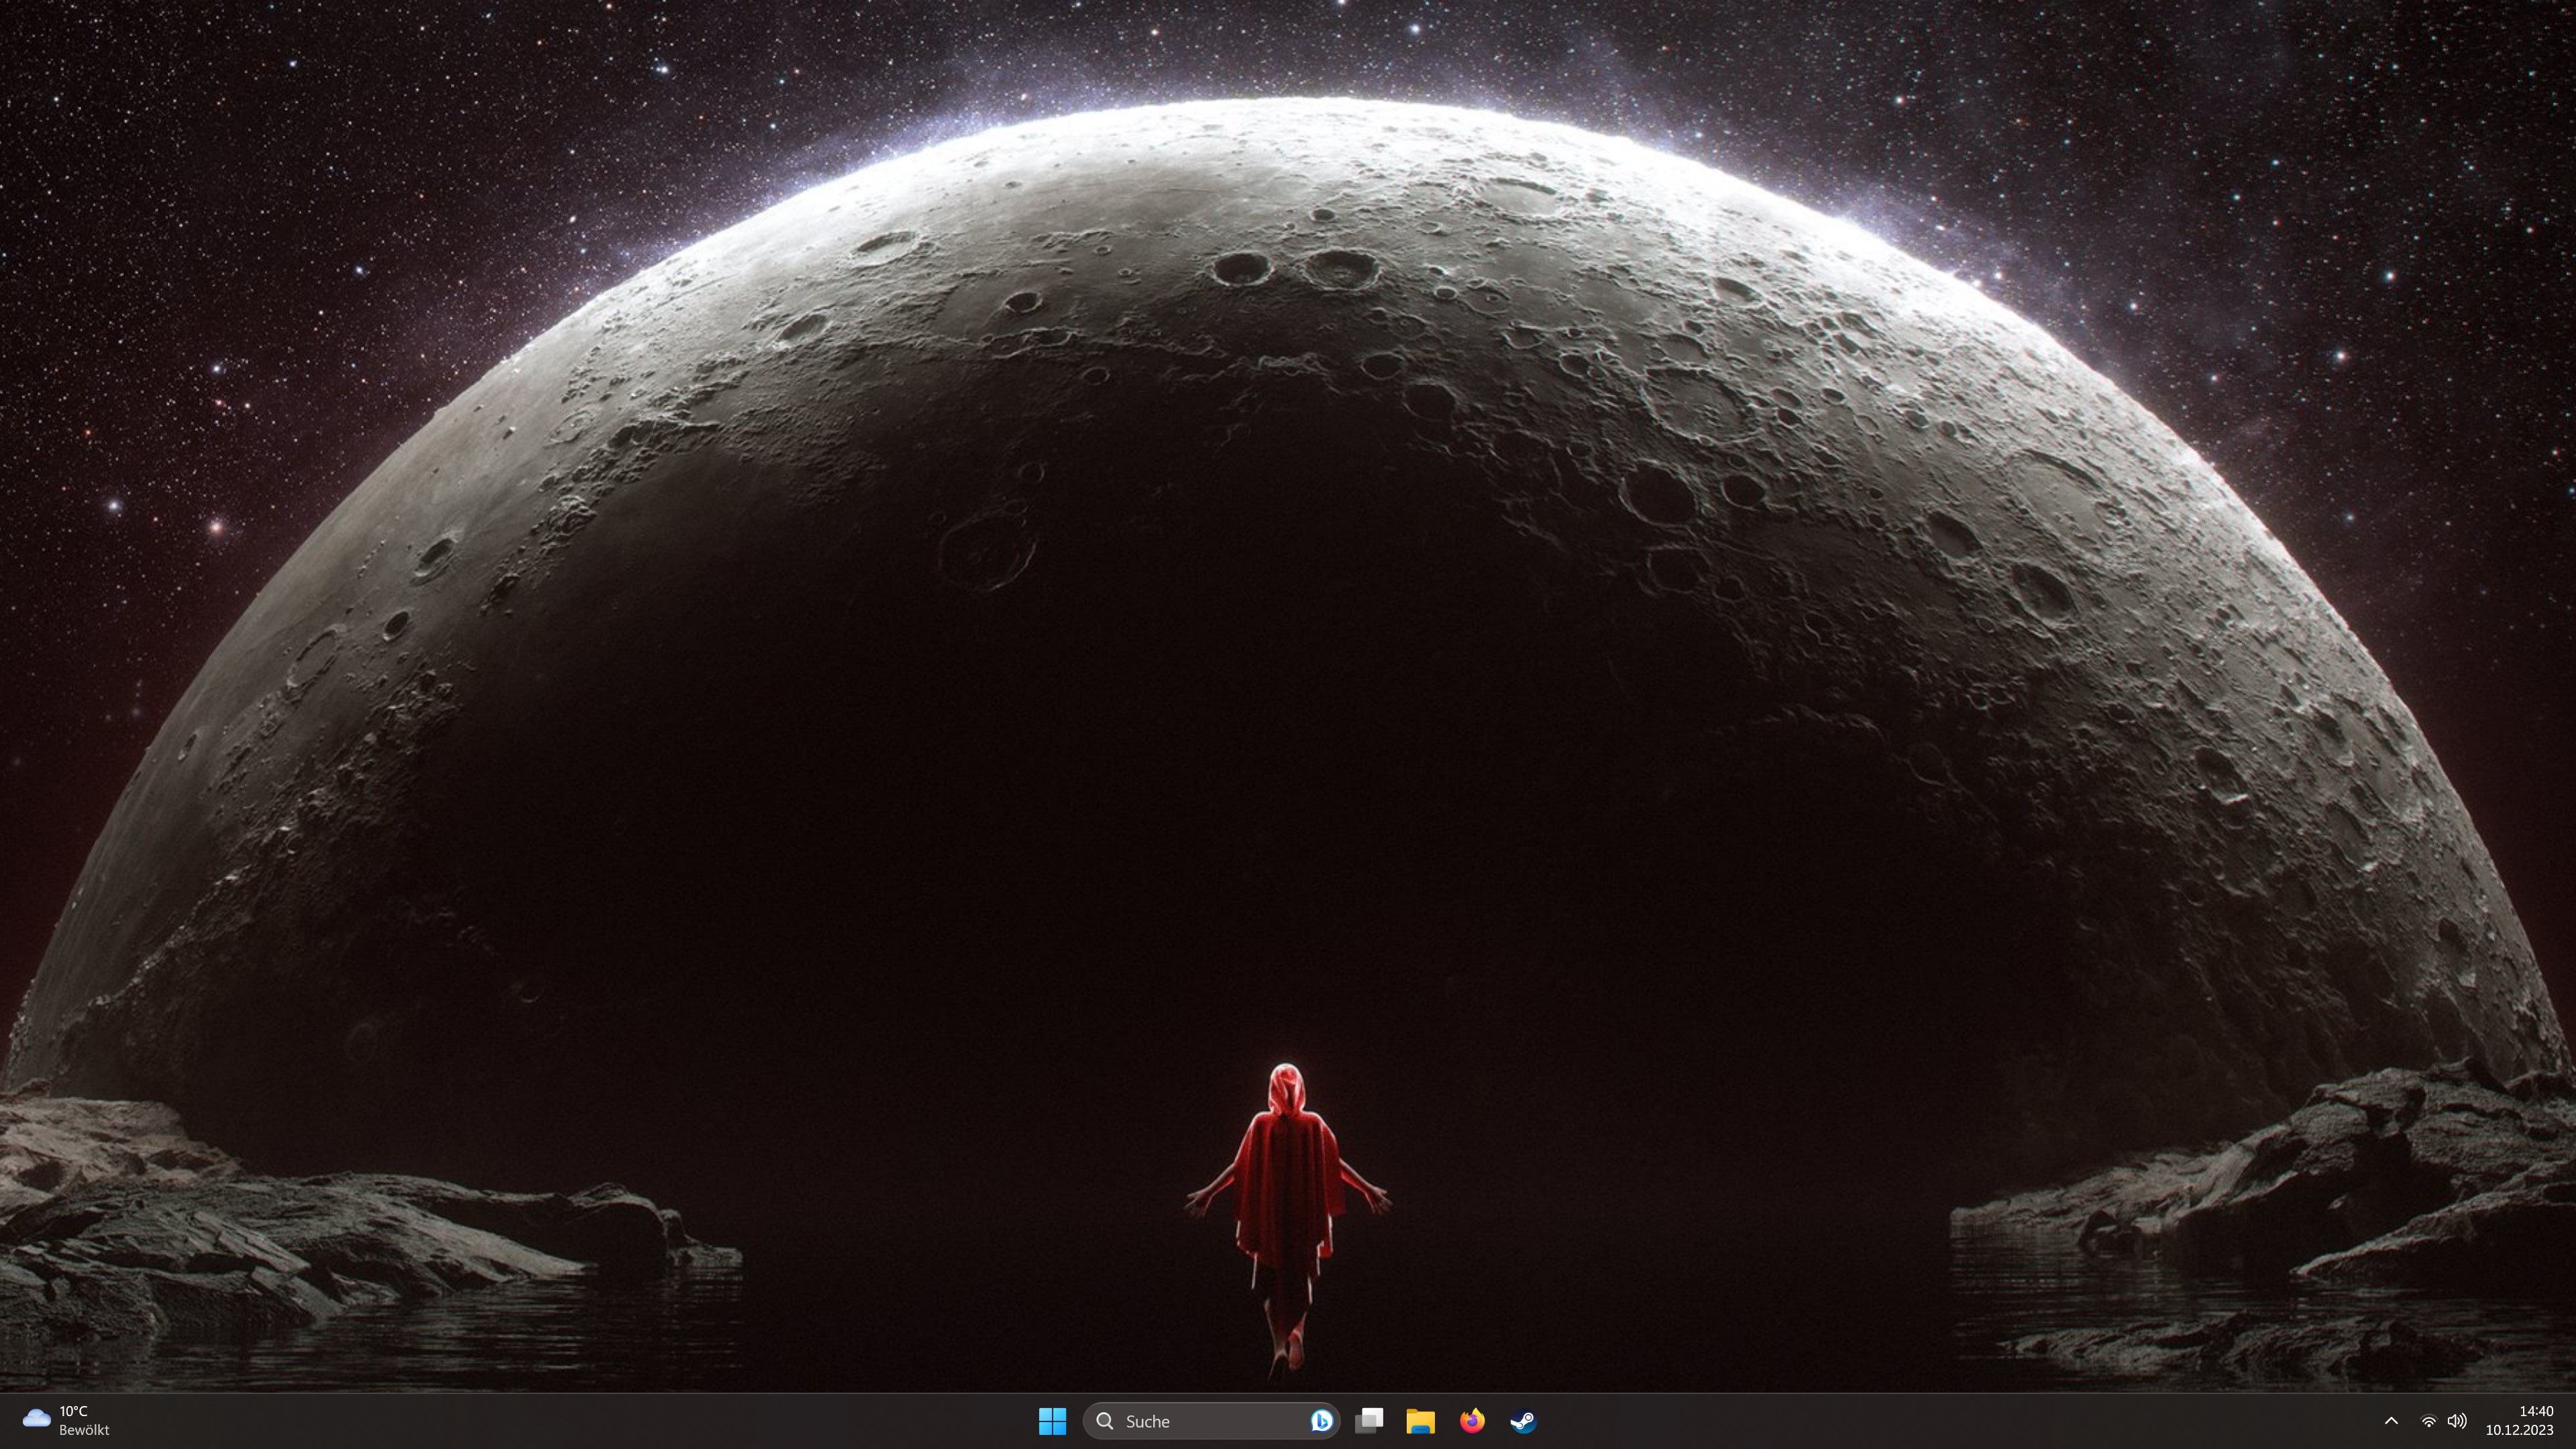This screenshot has height=1449, width=2576.
Task: Open the volume speaker icon
Action: pyautogui.click(x=2457, y=1421)
